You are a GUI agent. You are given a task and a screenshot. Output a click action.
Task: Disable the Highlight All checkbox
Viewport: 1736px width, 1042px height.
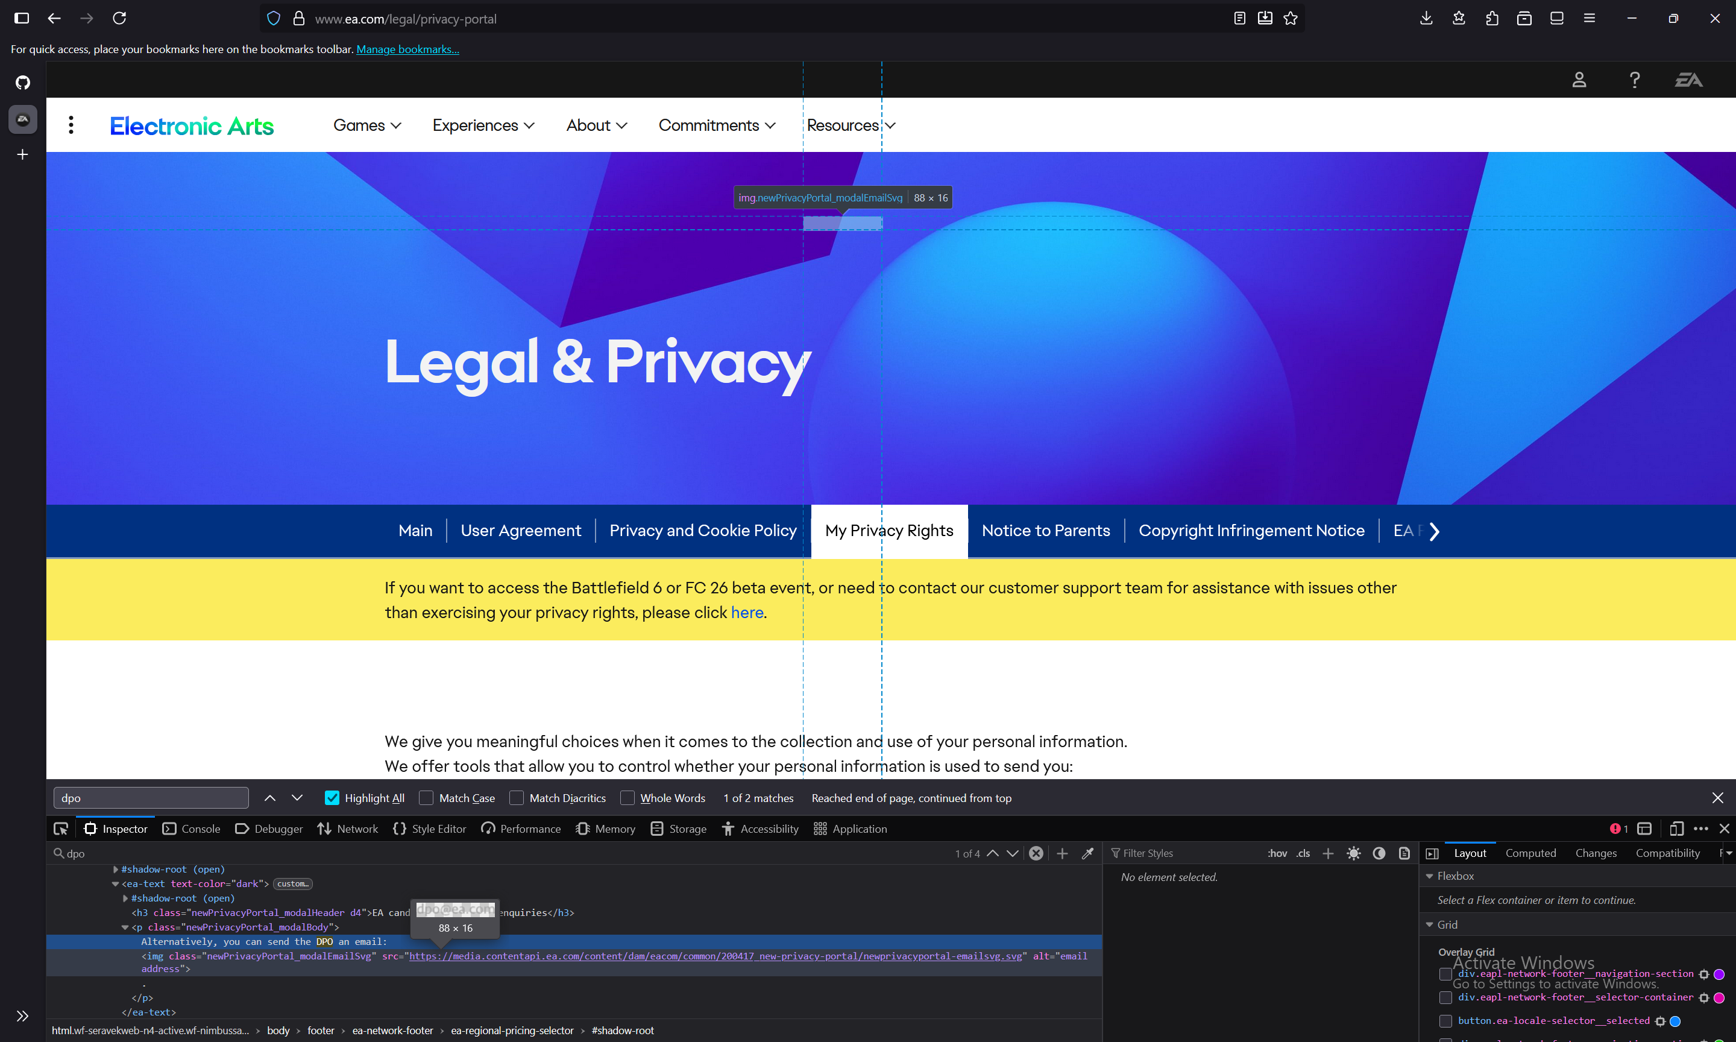(x=332, y=798)
